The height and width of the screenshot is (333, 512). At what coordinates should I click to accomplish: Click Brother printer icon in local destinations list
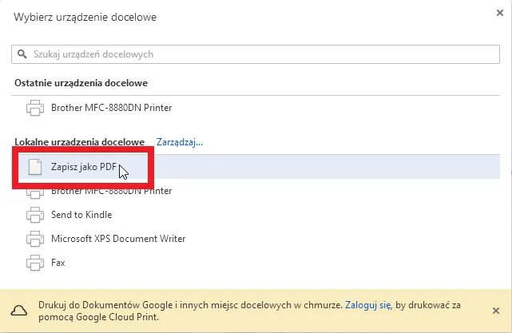34,192
